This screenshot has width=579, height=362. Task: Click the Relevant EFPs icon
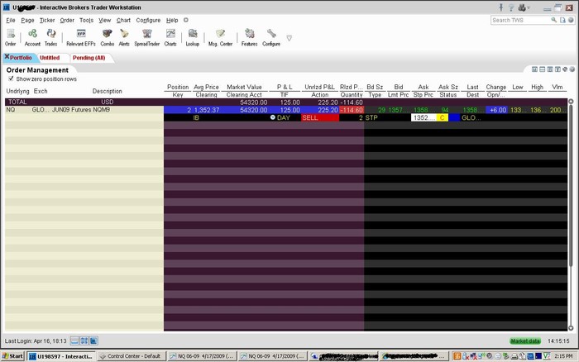[x=81, y=36]
